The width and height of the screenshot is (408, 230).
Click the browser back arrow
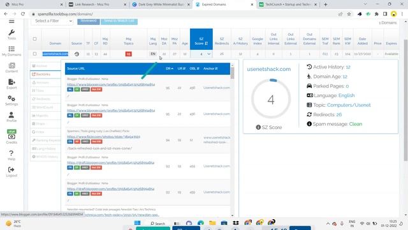click(x=6, y=14)
